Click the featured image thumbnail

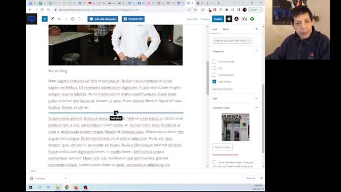[x=236, y=127]
